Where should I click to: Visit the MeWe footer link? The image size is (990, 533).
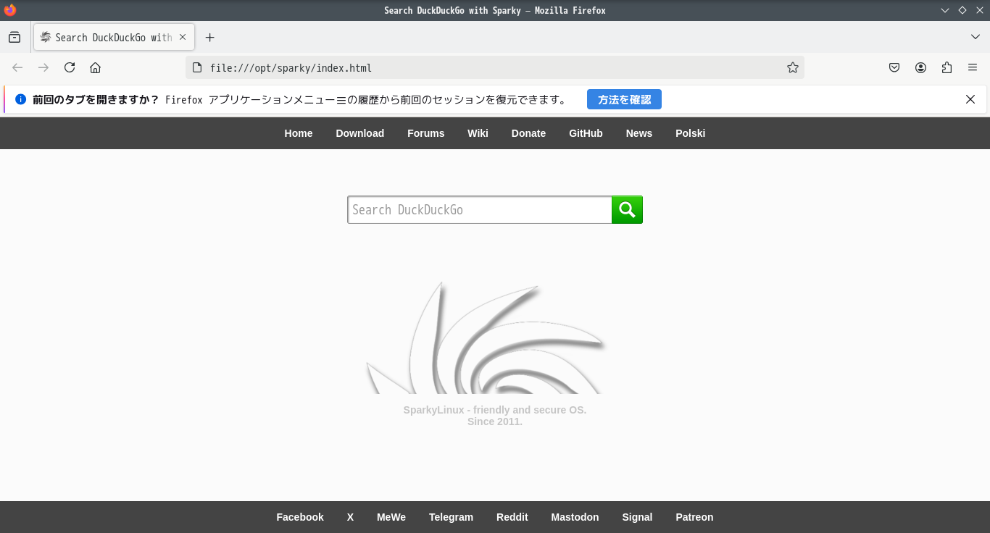click(x=391, y=517)
